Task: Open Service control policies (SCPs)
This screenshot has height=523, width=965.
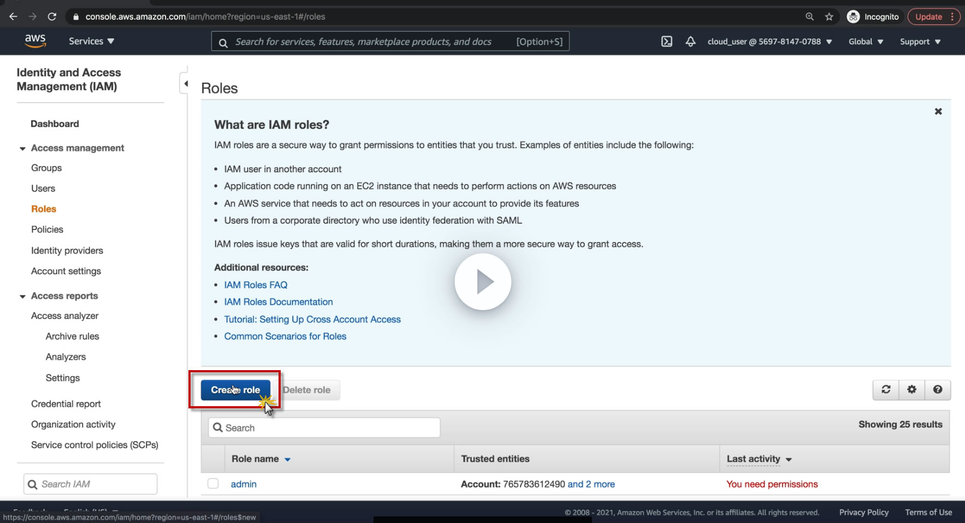Action: pyautogui.click(x=94, y=445)
